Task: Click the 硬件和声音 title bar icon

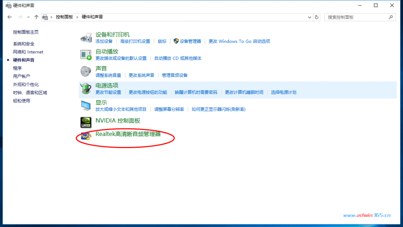Action: [x=8, y=6]
